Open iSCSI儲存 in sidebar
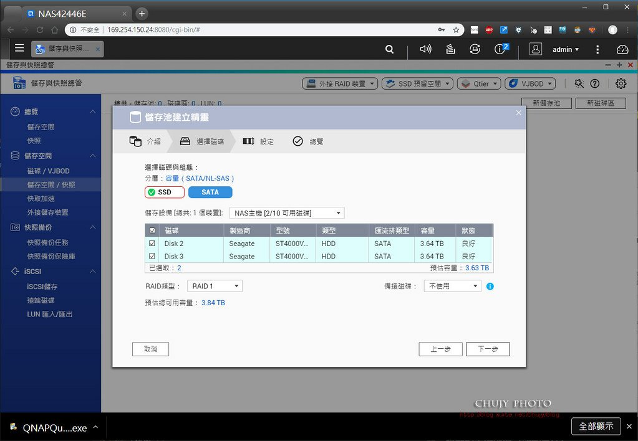 (42, 287)
